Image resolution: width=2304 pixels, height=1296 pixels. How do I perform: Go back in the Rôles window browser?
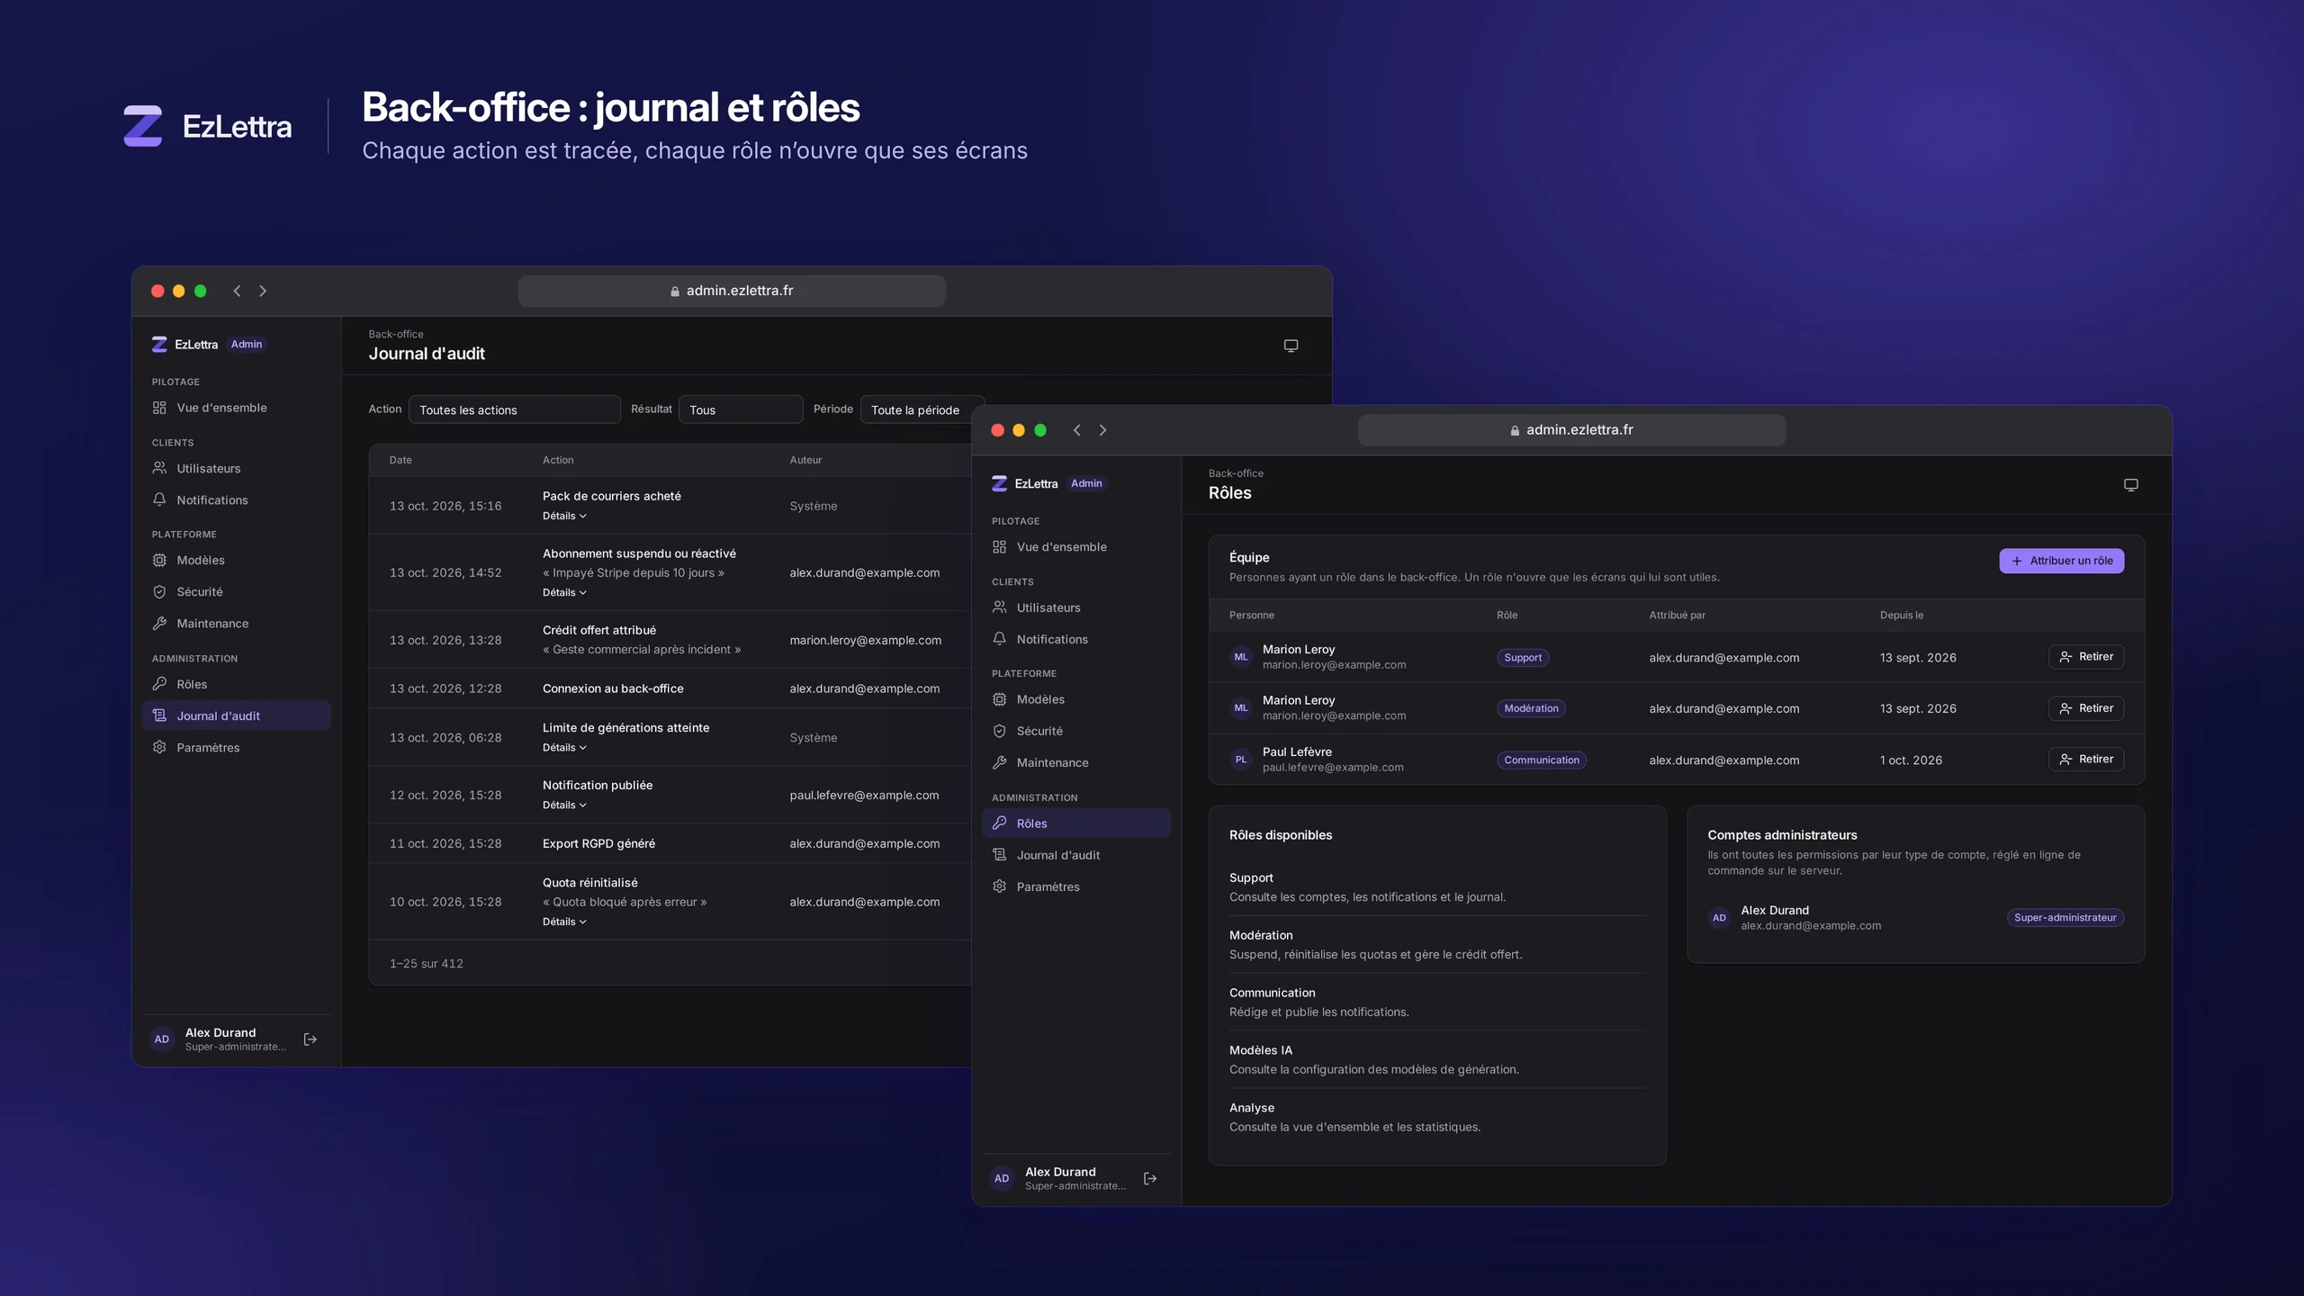point(1076,430)
